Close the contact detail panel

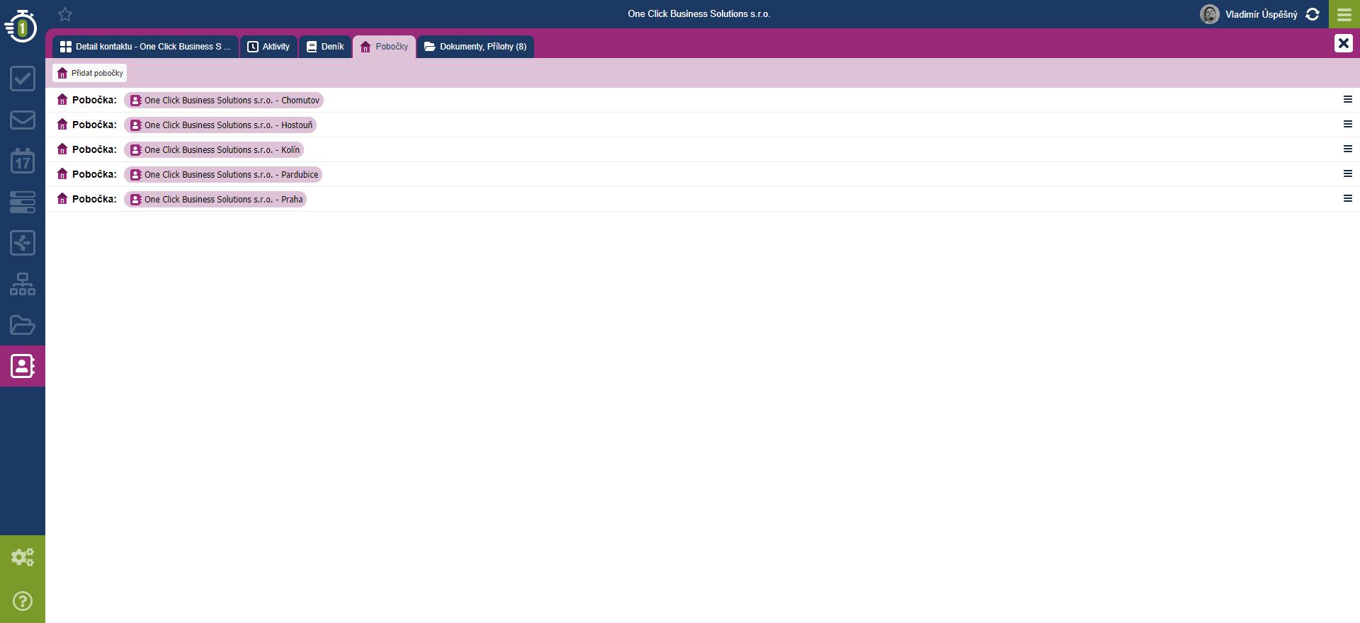pos(1344,43)
